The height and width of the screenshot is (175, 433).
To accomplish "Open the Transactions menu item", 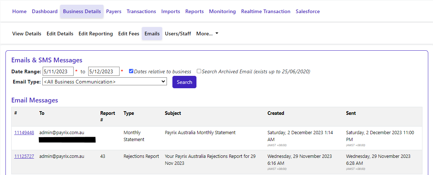I will point(141,11).
